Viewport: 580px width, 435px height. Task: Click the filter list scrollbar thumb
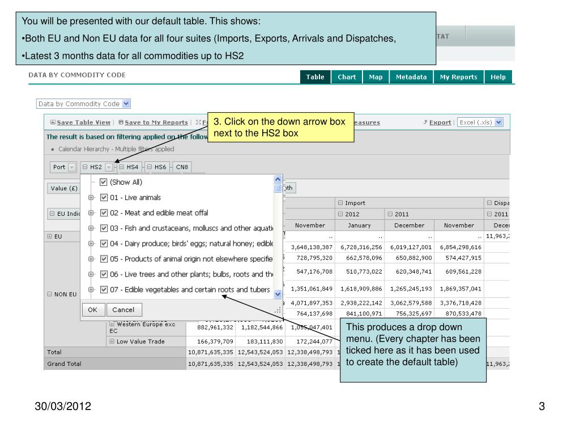coord(278,188)
